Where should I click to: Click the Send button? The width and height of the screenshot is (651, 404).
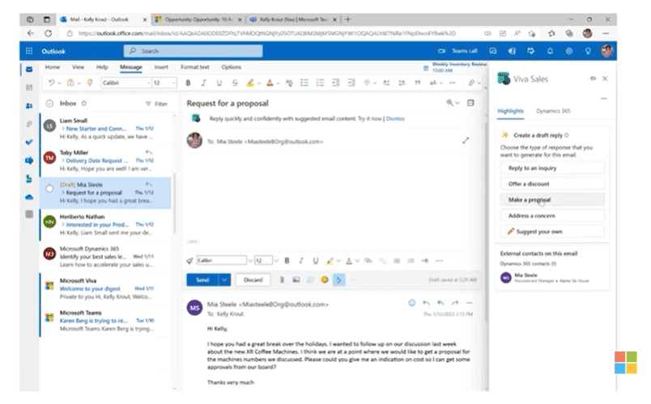click(x=202, y=280)
